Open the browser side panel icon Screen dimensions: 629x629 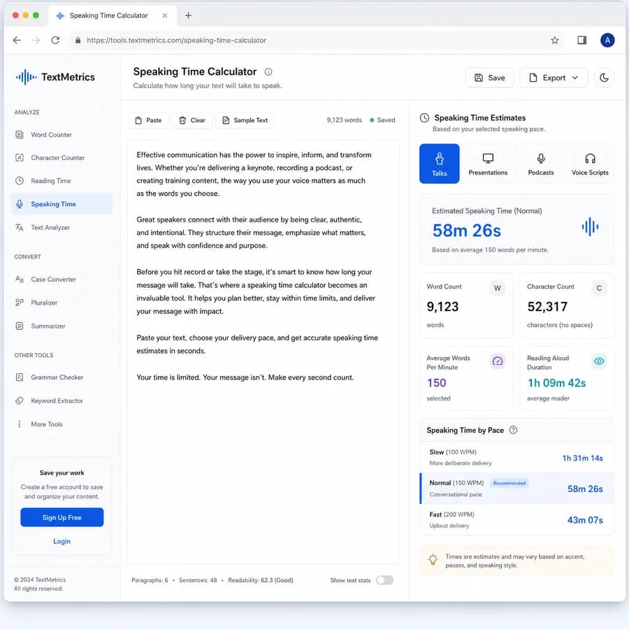pos(581,40)
